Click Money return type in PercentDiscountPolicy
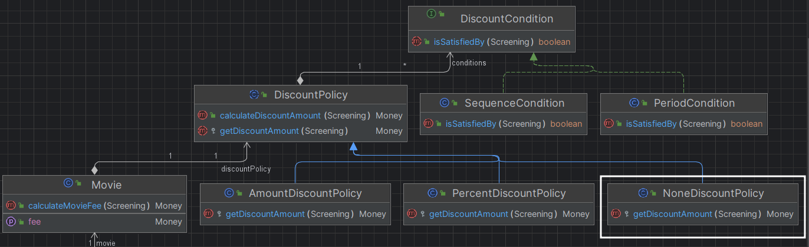809x247 pixels. [x=576, y=214]
